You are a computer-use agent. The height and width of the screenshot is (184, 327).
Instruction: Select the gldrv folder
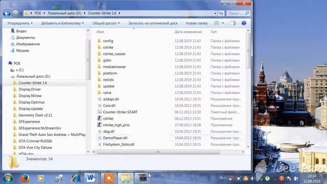tap(107, 60)
